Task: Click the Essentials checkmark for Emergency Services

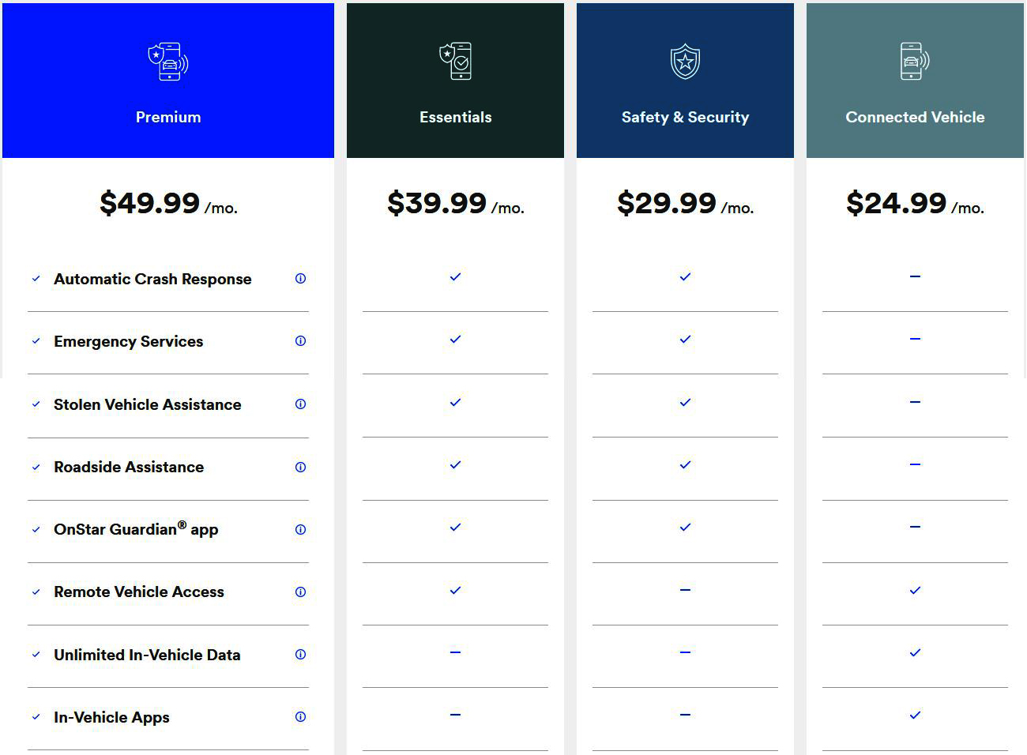Action: coord(455,340)
